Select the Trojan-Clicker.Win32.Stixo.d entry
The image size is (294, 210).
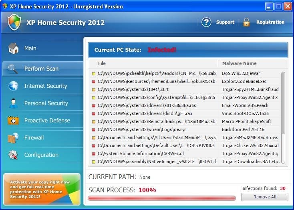click(250, 145)
